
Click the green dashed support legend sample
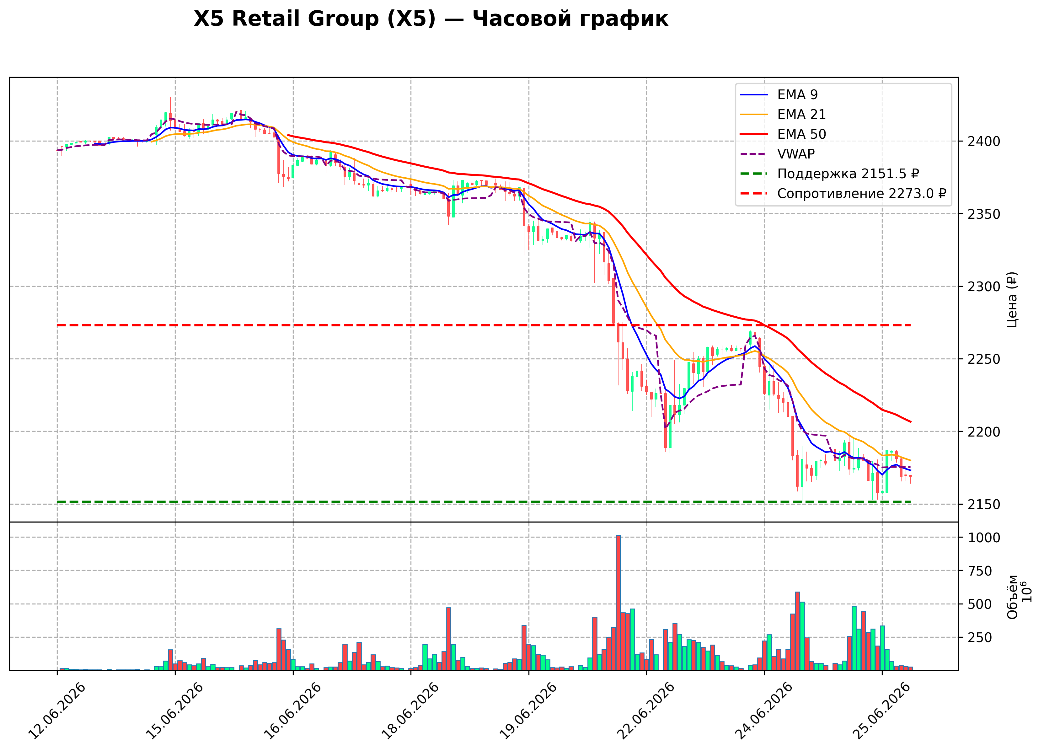pyautogui.click(x=753, y=174)
